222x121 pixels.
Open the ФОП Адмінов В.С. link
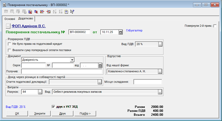(x=29, y=26)
